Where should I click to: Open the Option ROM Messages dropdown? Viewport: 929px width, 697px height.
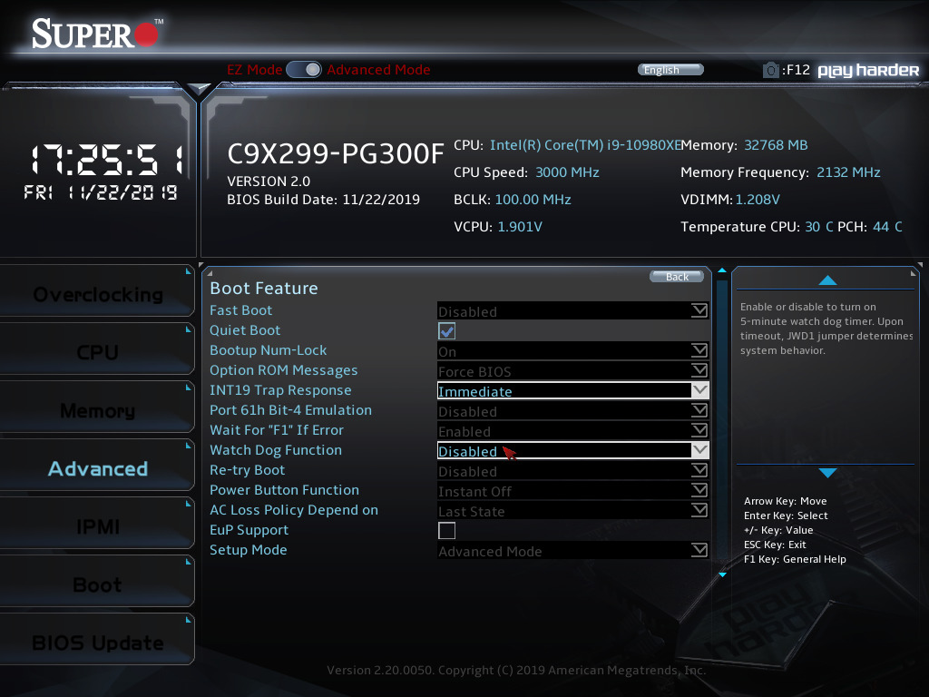click(573, 371)
